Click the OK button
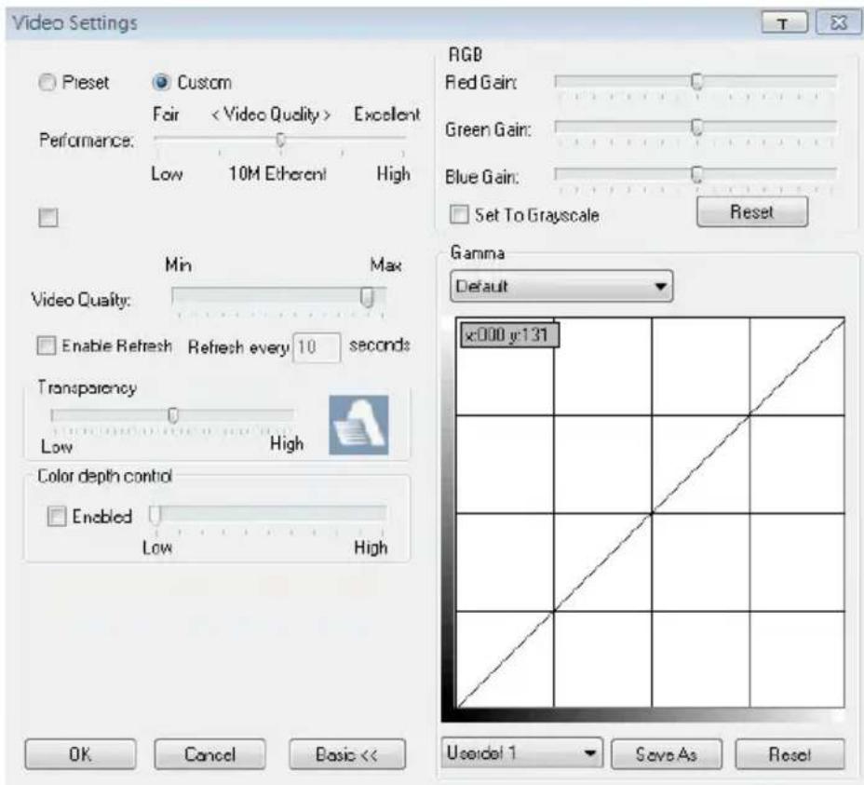This screenshot has width=864, height=785. click(x=80, y=754)
